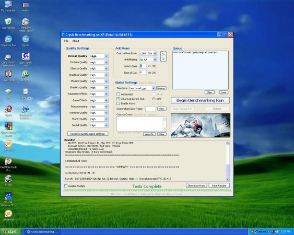Click Show Last Runs button

pyautogui.click(x=196, y=185)
